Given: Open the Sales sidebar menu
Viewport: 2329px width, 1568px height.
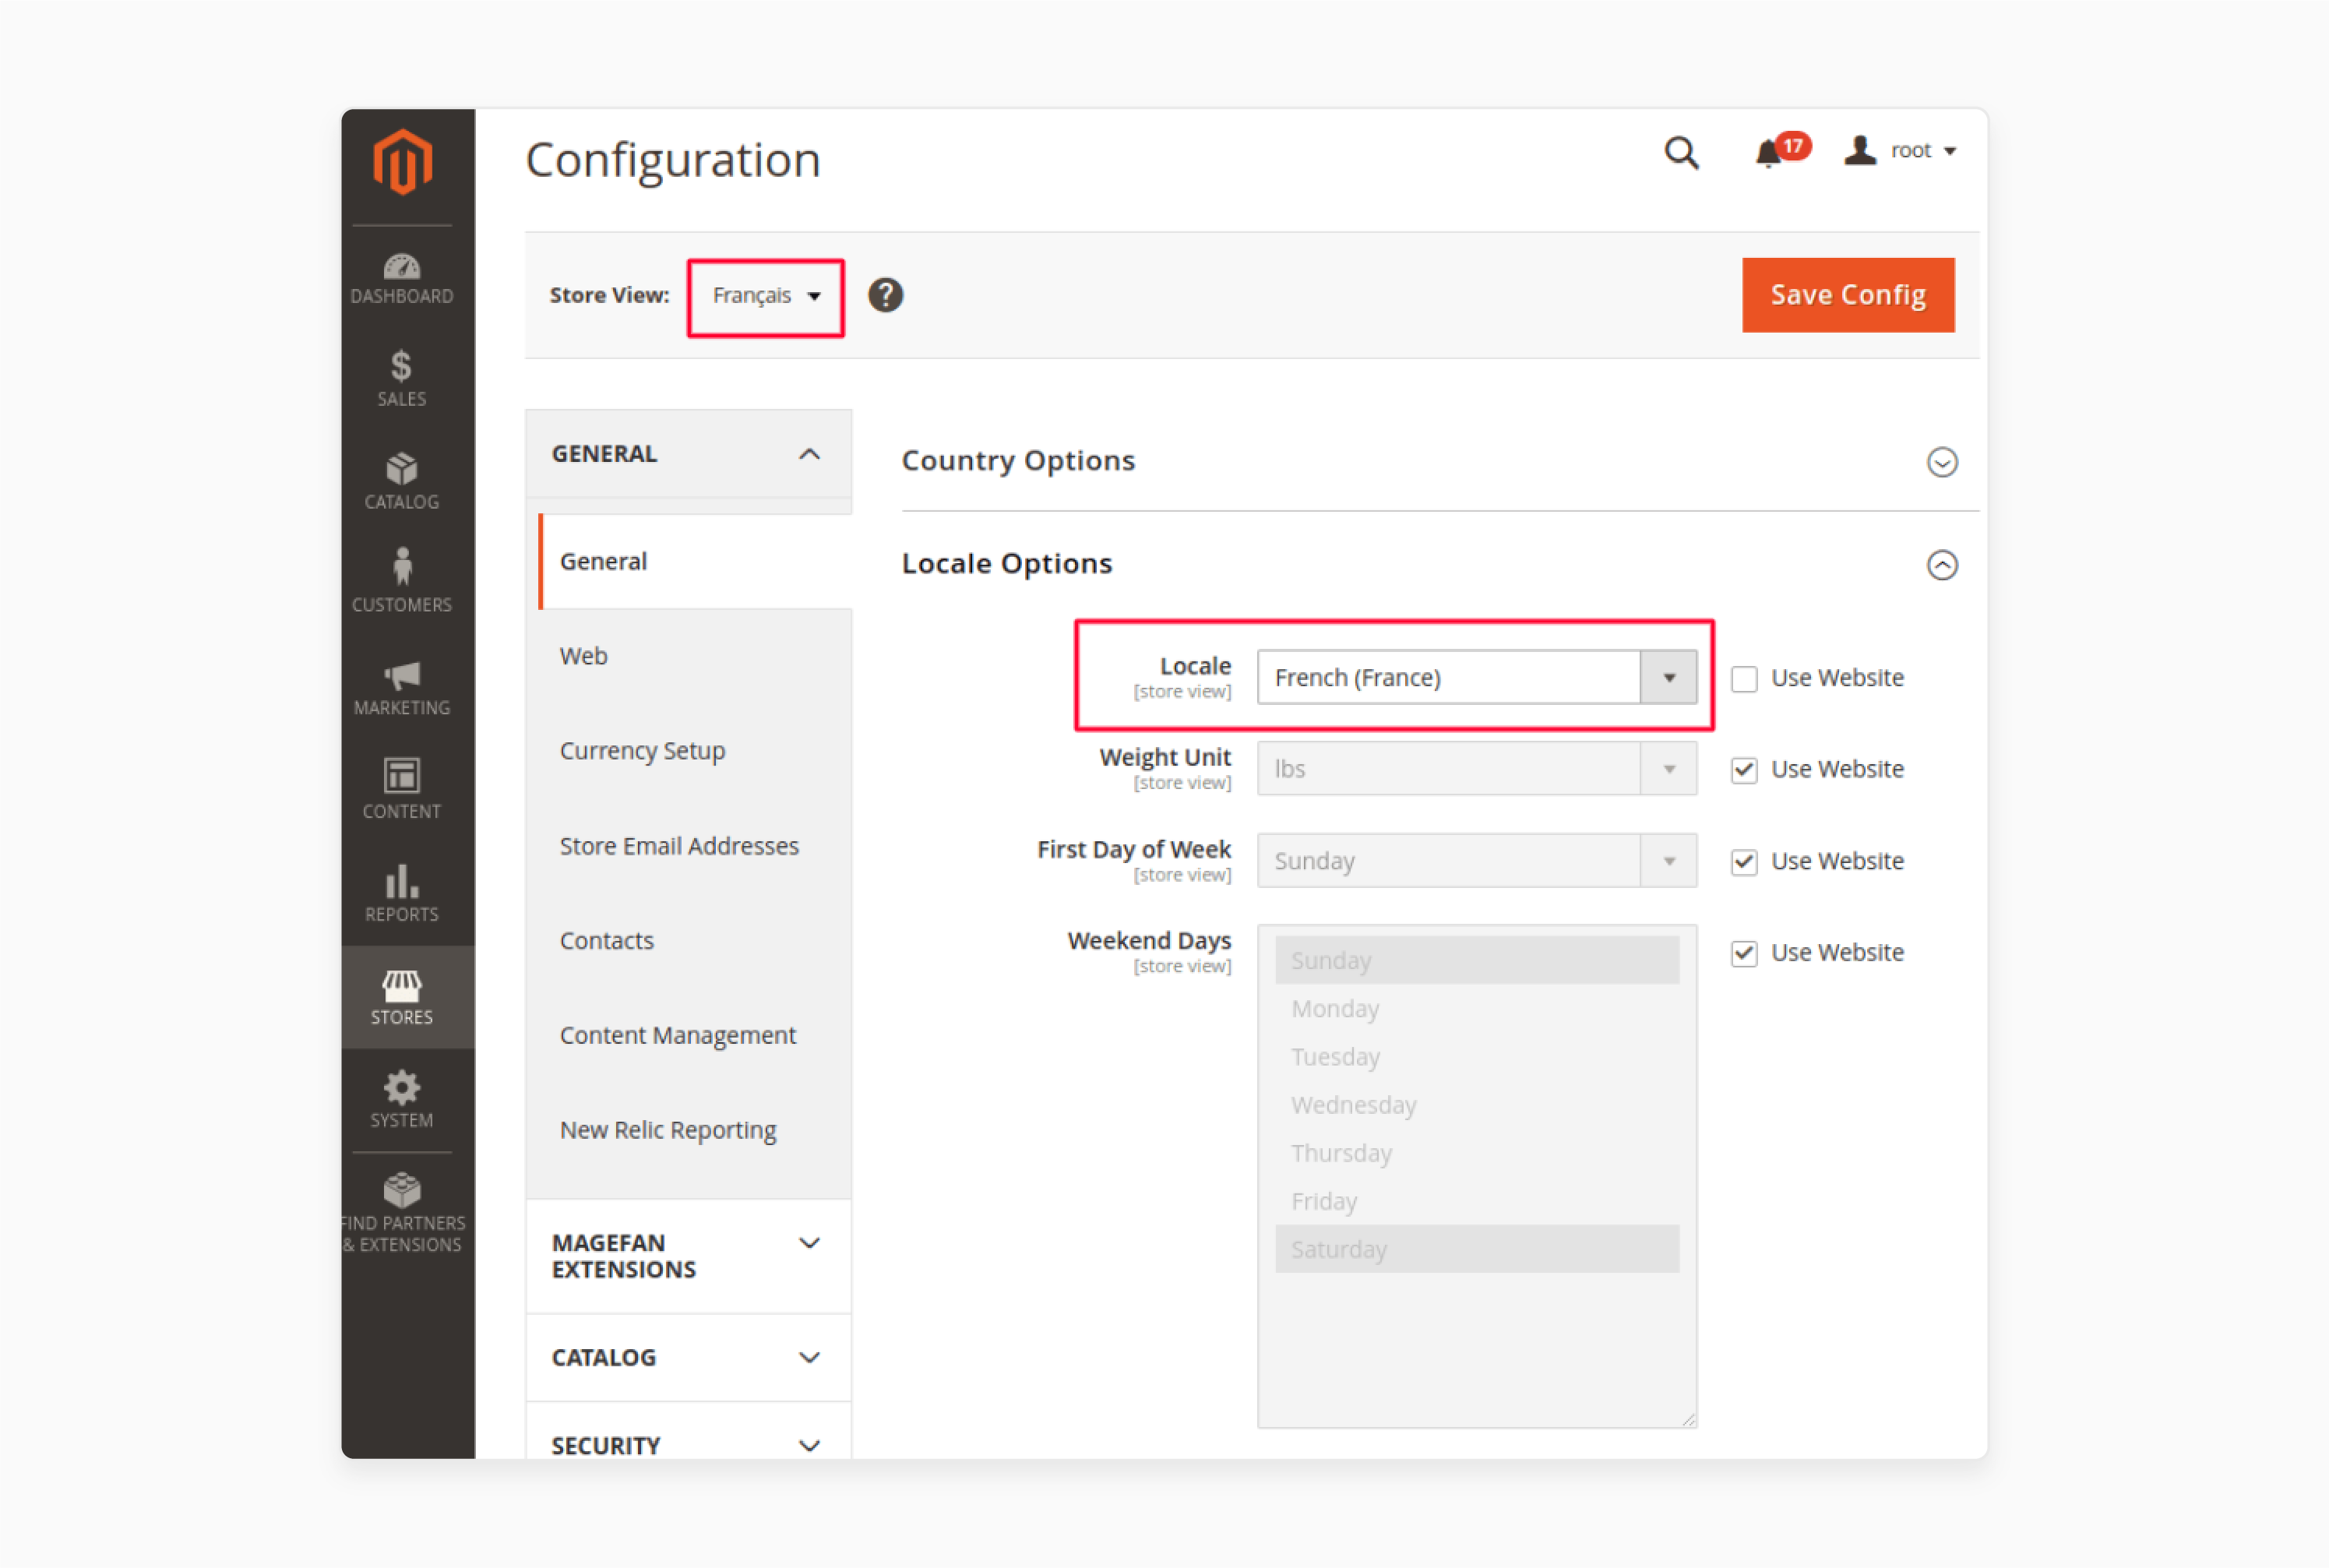Looking at the screenshot, I should point(402,378).
